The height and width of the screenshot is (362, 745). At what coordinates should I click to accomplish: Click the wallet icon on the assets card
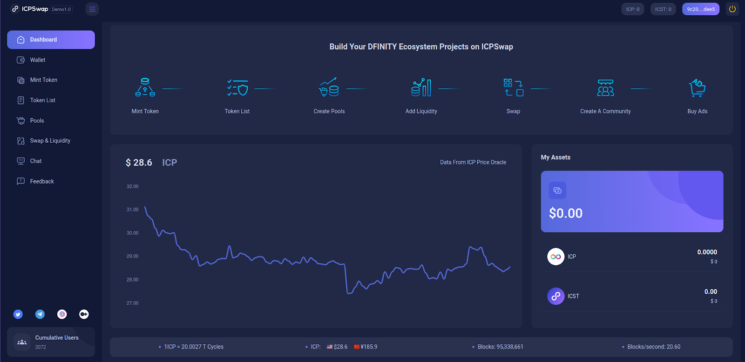pyautogui.click(x=557, y=191)
